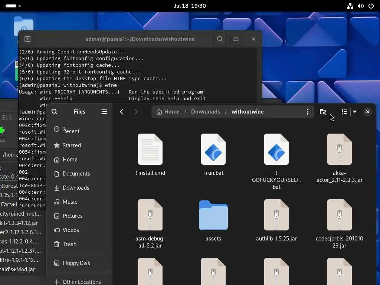
Task: Select authlib-1.5.25.jar archive icon
Action: (x=276, y=215)
